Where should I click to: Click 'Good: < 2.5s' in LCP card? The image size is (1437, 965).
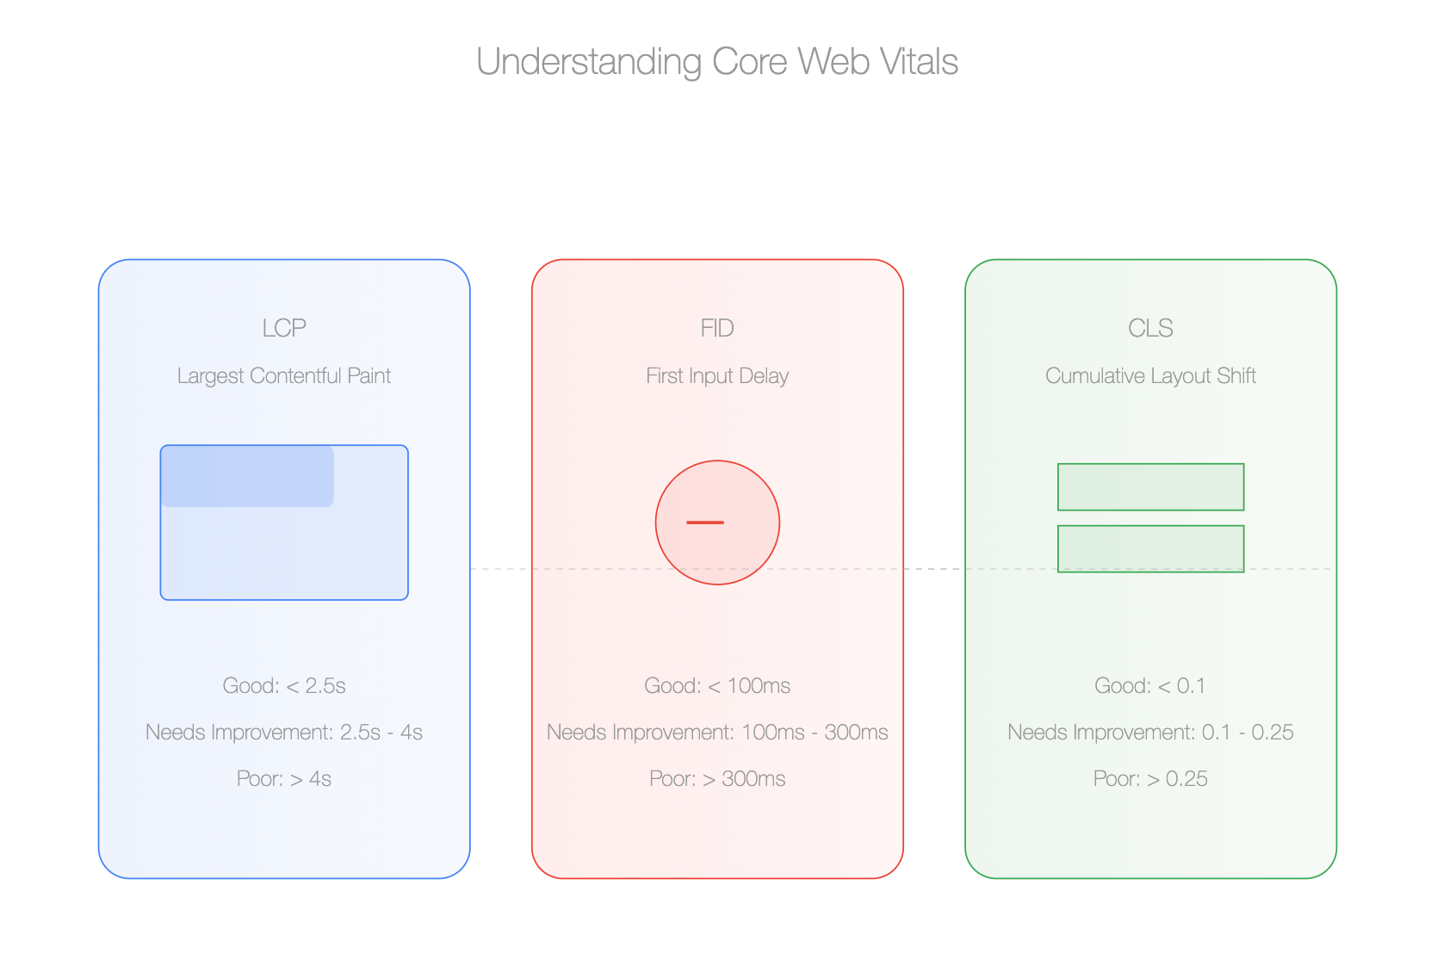click(284, 686)
